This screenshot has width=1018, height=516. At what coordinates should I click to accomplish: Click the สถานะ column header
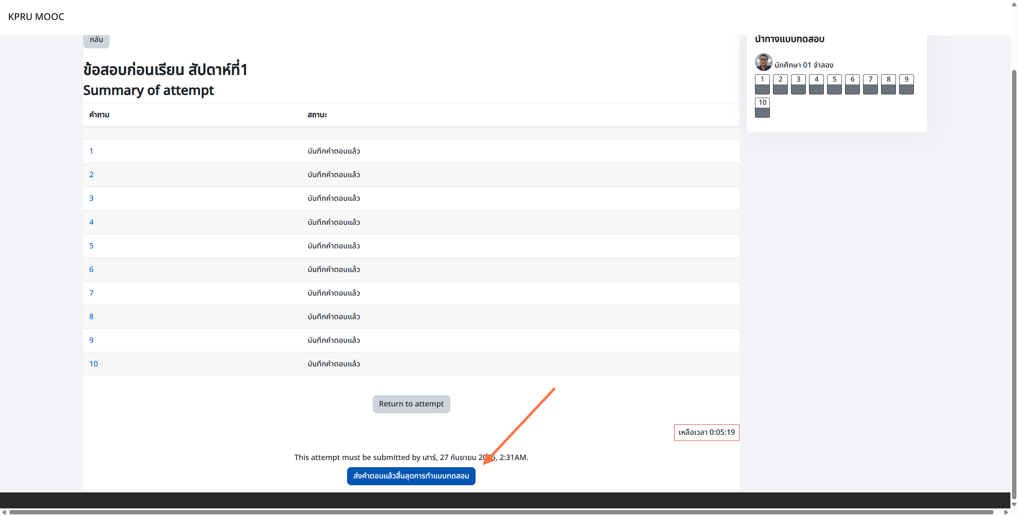[317, 115]
